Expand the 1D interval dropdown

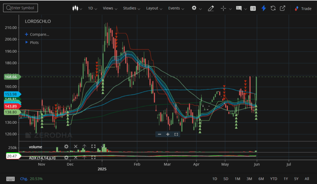pos(93,8)
